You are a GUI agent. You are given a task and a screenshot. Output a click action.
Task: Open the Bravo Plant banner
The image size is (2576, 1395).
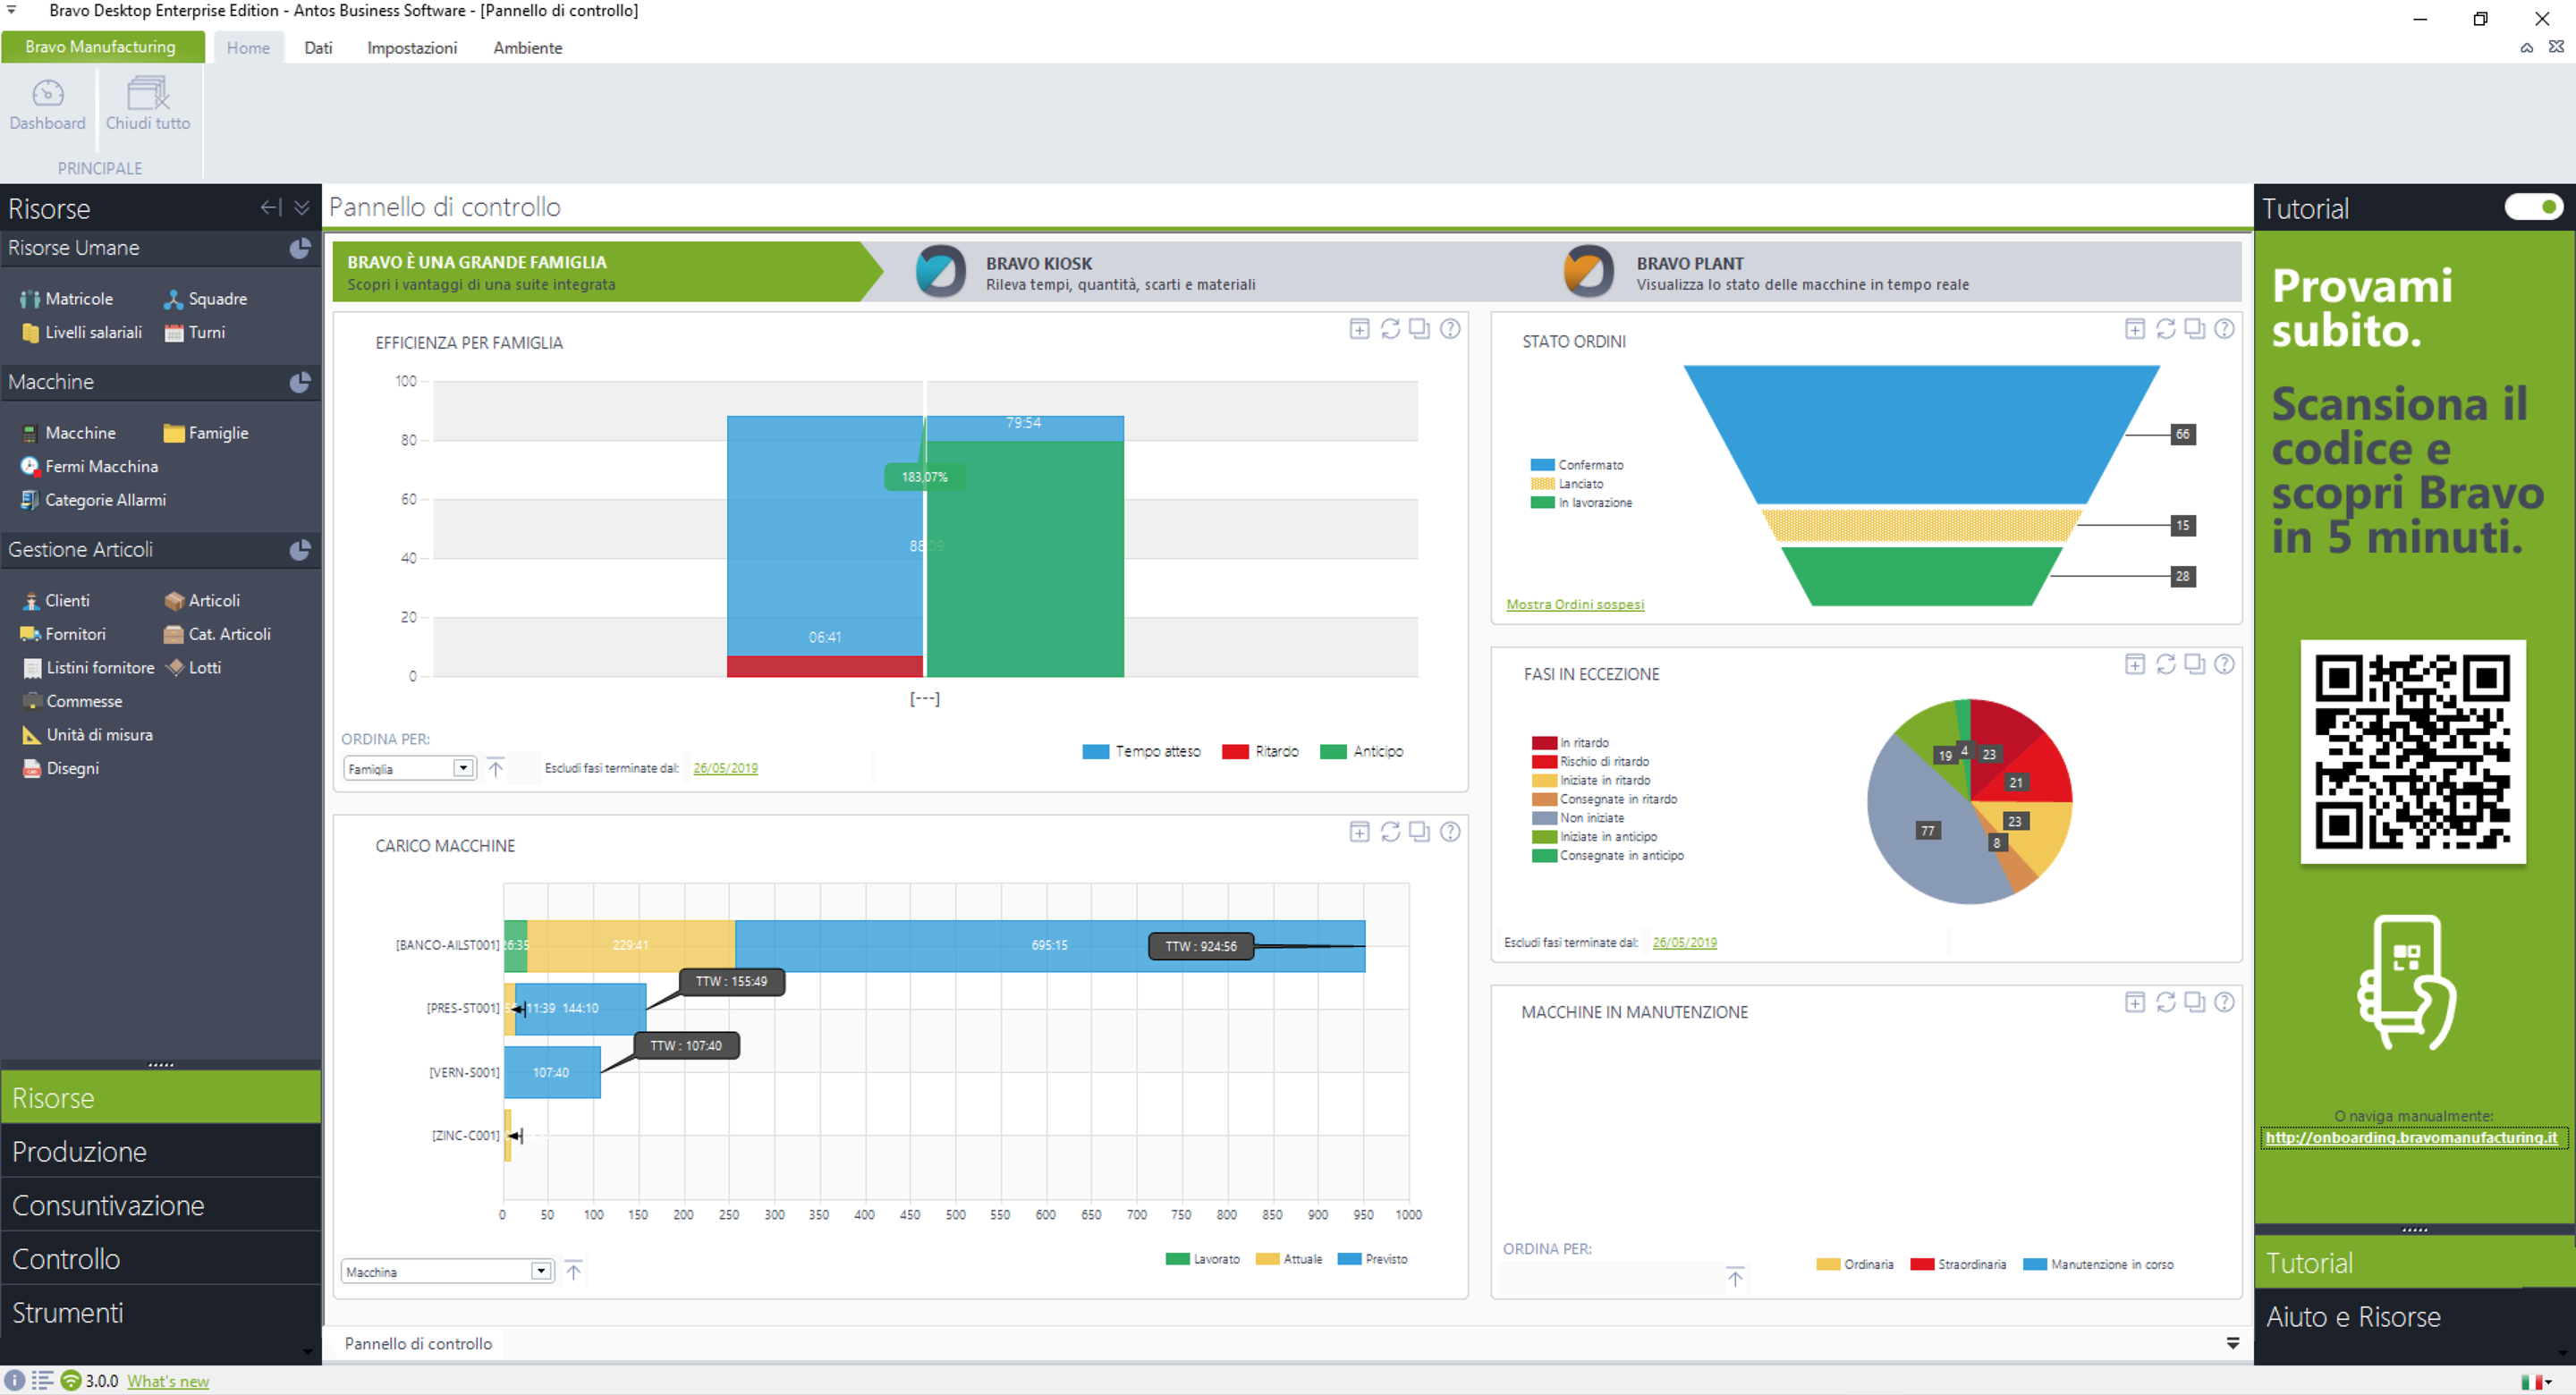tap(1766, 272)
